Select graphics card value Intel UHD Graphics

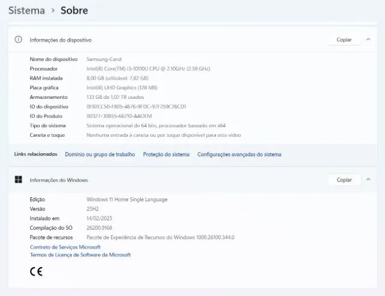coord(122,87)
